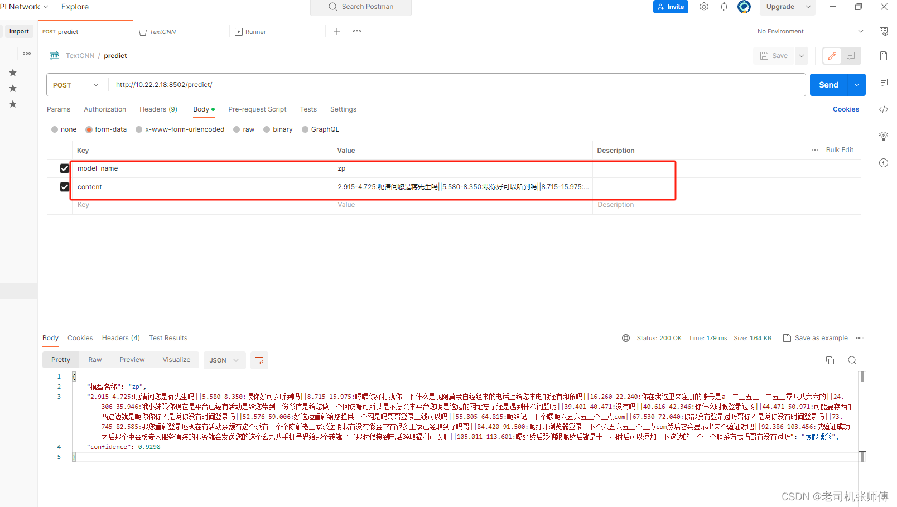Copy the response body with copy icon

tap(830, 360)
